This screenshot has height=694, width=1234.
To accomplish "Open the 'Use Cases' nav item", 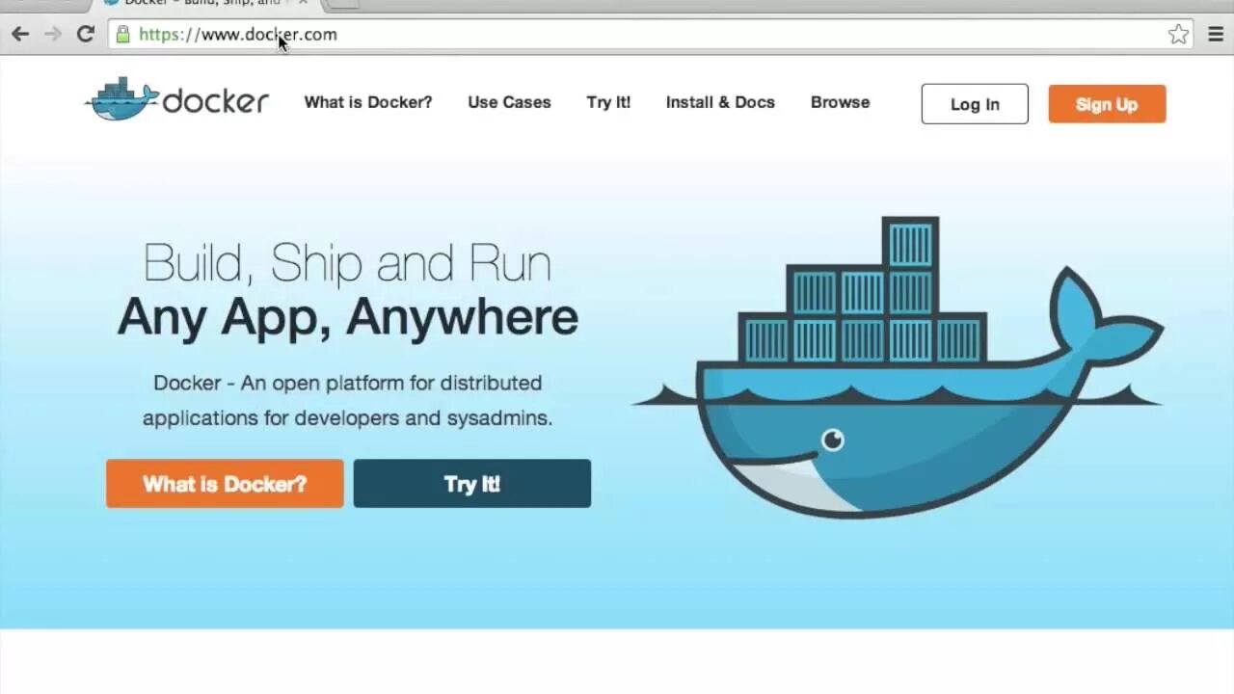I will (509, 102).
